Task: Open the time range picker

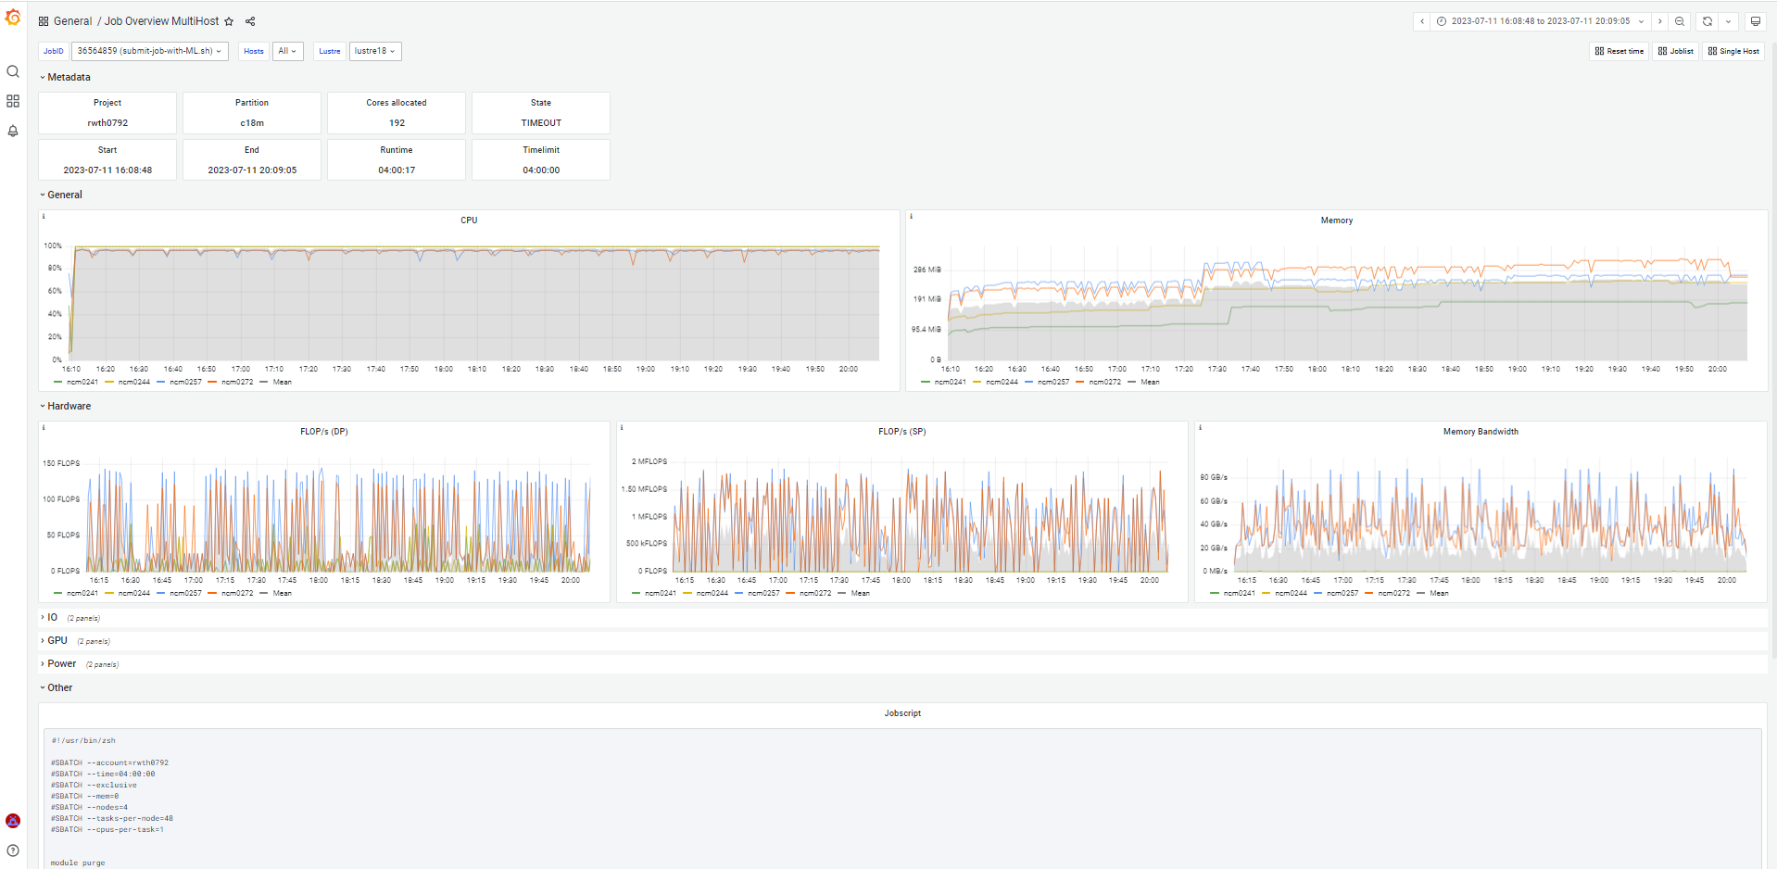Action: [1540, 21]
